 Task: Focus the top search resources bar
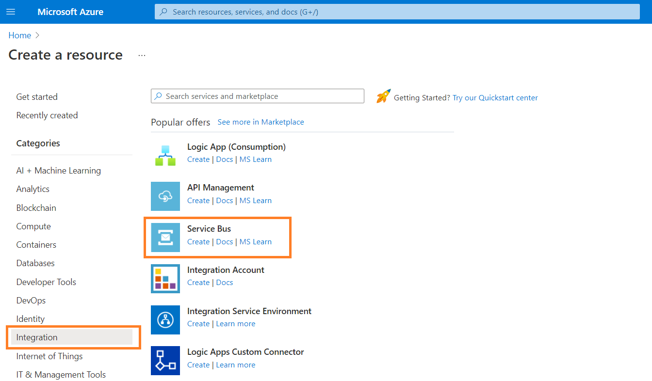pos(397,12)
